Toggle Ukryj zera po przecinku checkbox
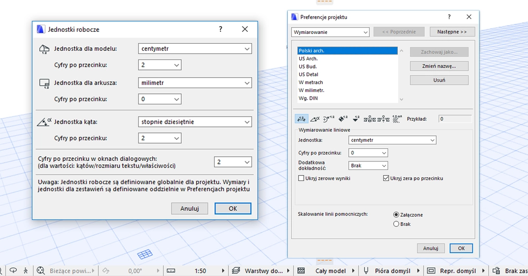Viewport: 528px width, 276px height. point(386,178)
